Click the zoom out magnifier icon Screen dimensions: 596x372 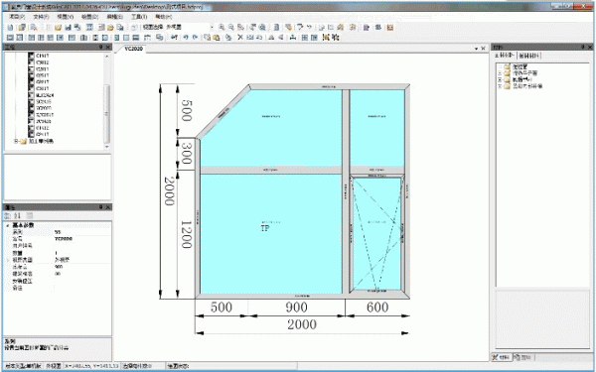230,28
